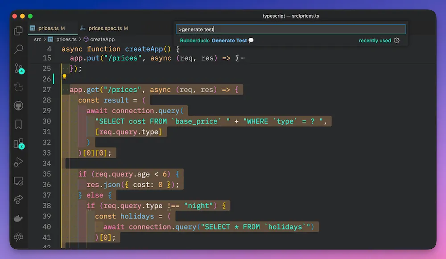Open createApp symbol breadcrumb dropdown
The width and height of the screenshot is (446, 259).
pyautogui.click(x=102, y=40)
